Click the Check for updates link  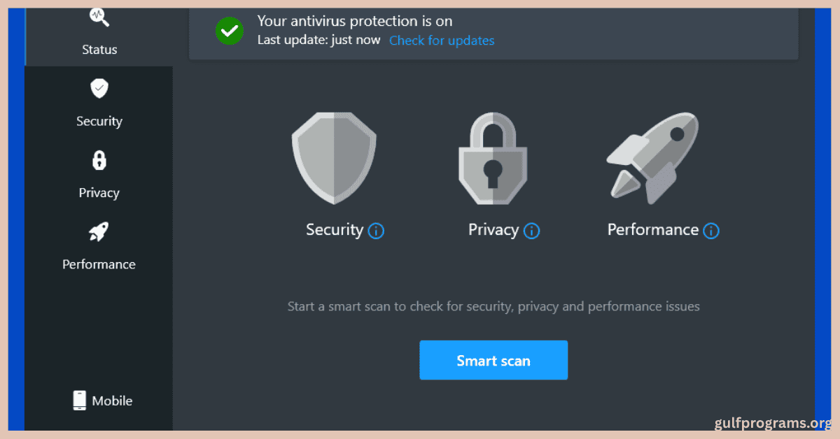442,41
